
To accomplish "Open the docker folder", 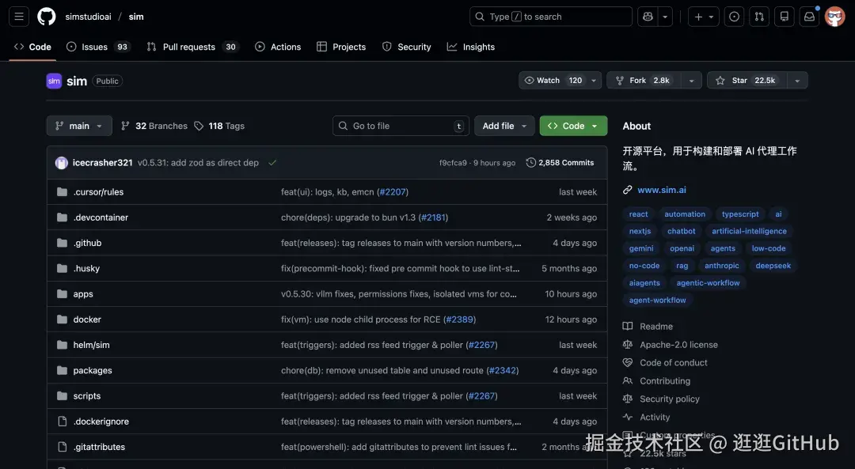I will (x=87, y=320).
